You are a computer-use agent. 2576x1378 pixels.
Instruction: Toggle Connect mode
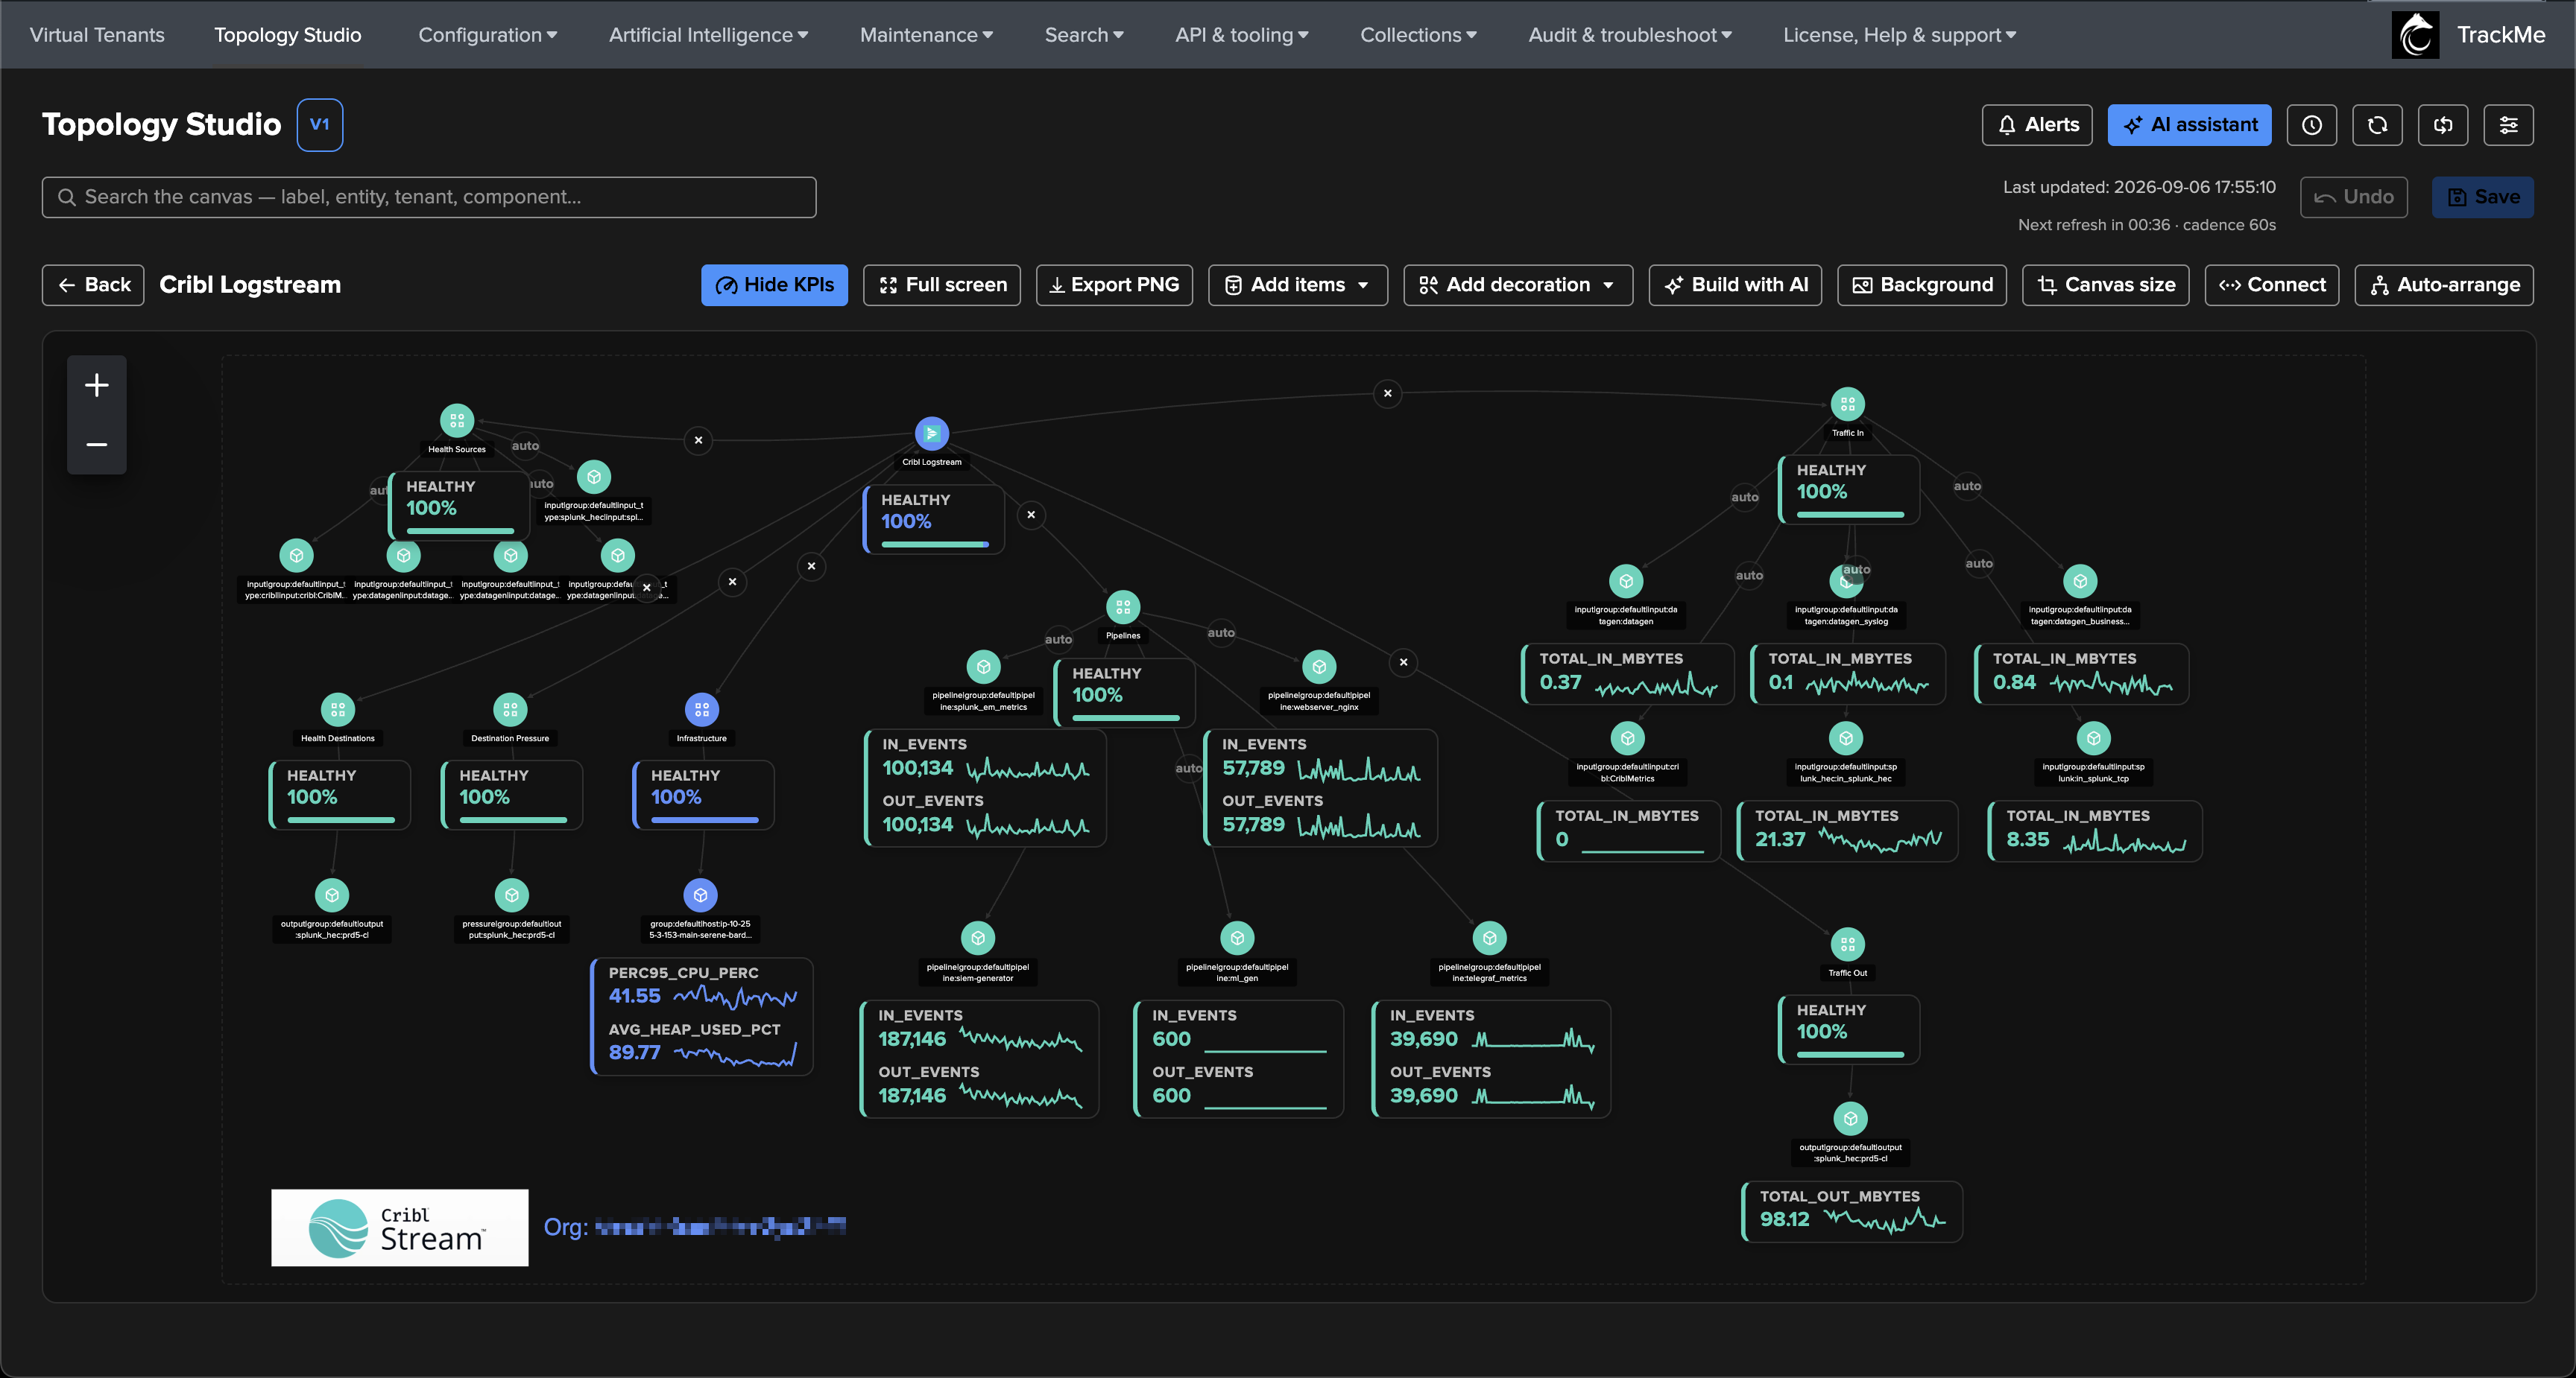(x=2271, y=285)
